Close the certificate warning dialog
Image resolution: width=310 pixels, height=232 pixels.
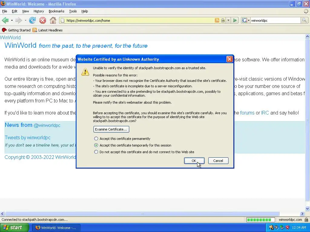[x=229, y=59]
